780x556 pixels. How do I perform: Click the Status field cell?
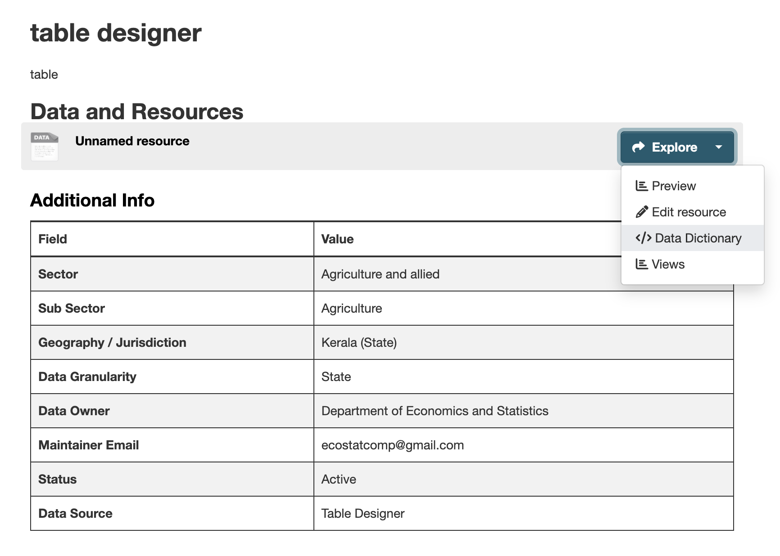pyautogui.click(x=172, y=479)
